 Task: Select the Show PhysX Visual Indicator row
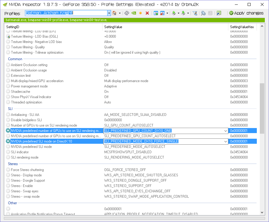(131, 97)
